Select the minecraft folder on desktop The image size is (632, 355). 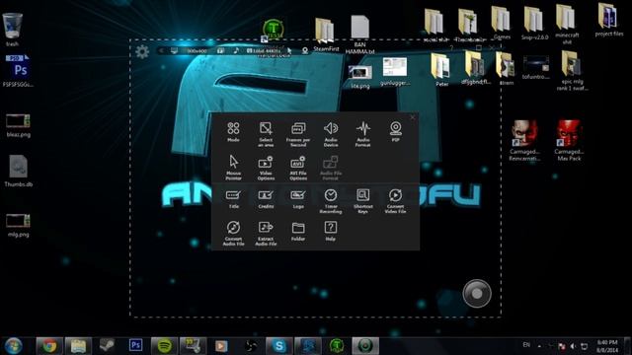[x=566, y=25]
